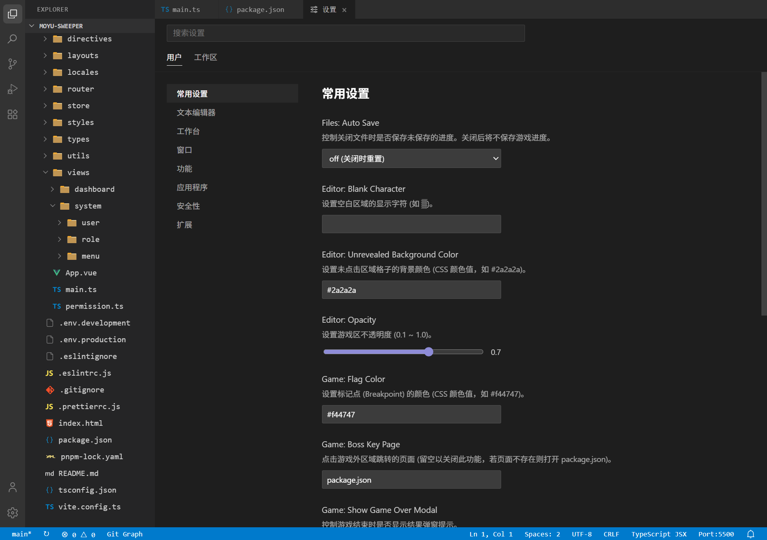Click Git Graph in status bar
The width and height of the screenshot is (767, 540).
pyautogui.click(x=124, y=534)
